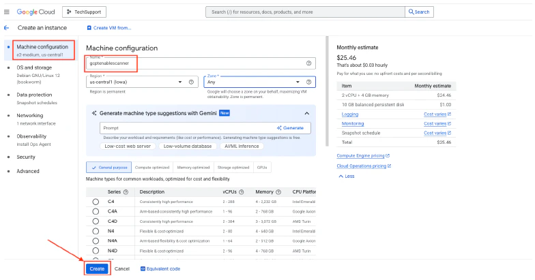535x280 pixels.
Task: Open Machine configuration section in sidebar
Action: 44,50
